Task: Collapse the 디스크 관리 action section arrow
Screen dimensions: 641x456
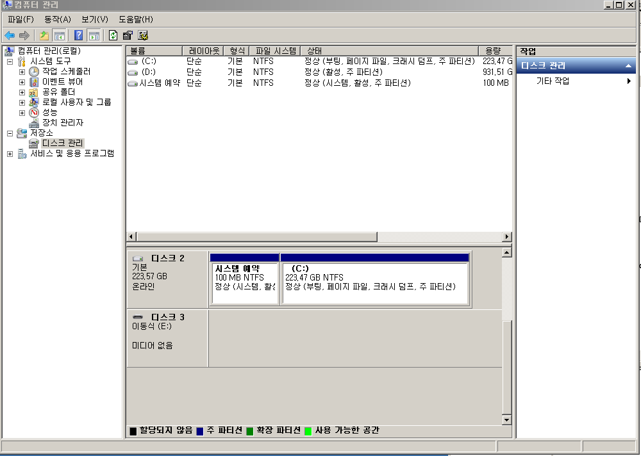Action: pos(629,66)
